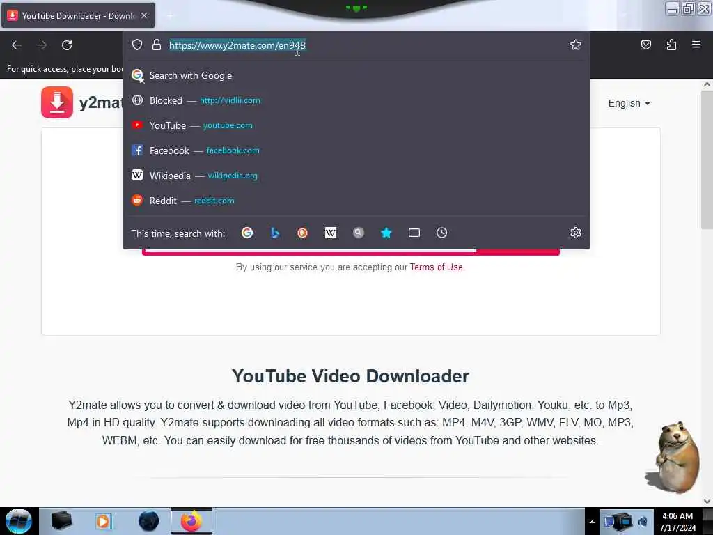Expand the English language dropdown
The width and height of the screenshot is (713, 535).
[629, 103]
